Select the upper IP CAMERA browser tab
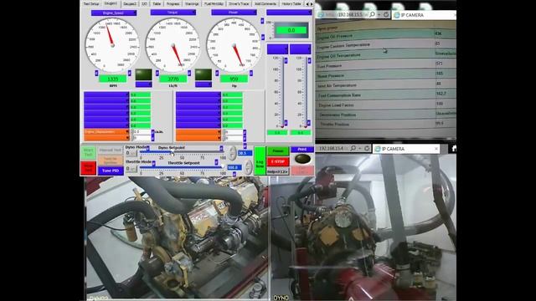Screen dimensions: 536x301 point(424,15)
